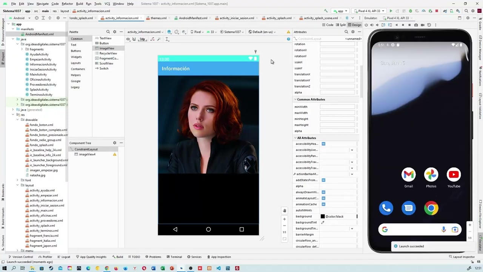Switch to activity_splash.xml editor tab

pos(278,18)
